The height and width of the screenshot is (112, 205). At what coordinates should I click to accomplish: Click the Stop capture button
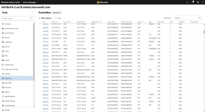(x=58, y=18)
